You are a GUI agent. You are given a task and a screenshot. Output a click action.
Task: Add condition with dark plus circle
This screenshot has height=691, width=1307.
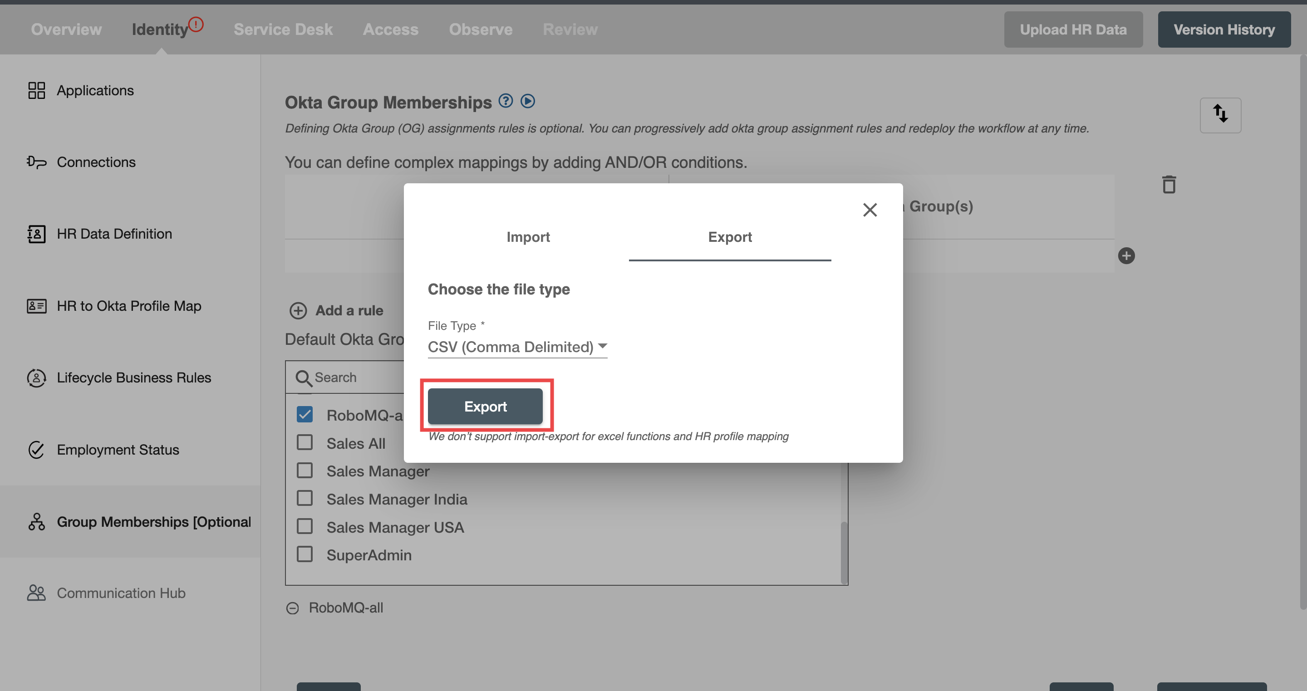(x=1126, y=256)
